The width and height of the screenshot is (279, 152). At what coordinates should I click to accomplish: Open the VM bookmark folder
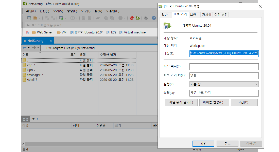(62, 32)
